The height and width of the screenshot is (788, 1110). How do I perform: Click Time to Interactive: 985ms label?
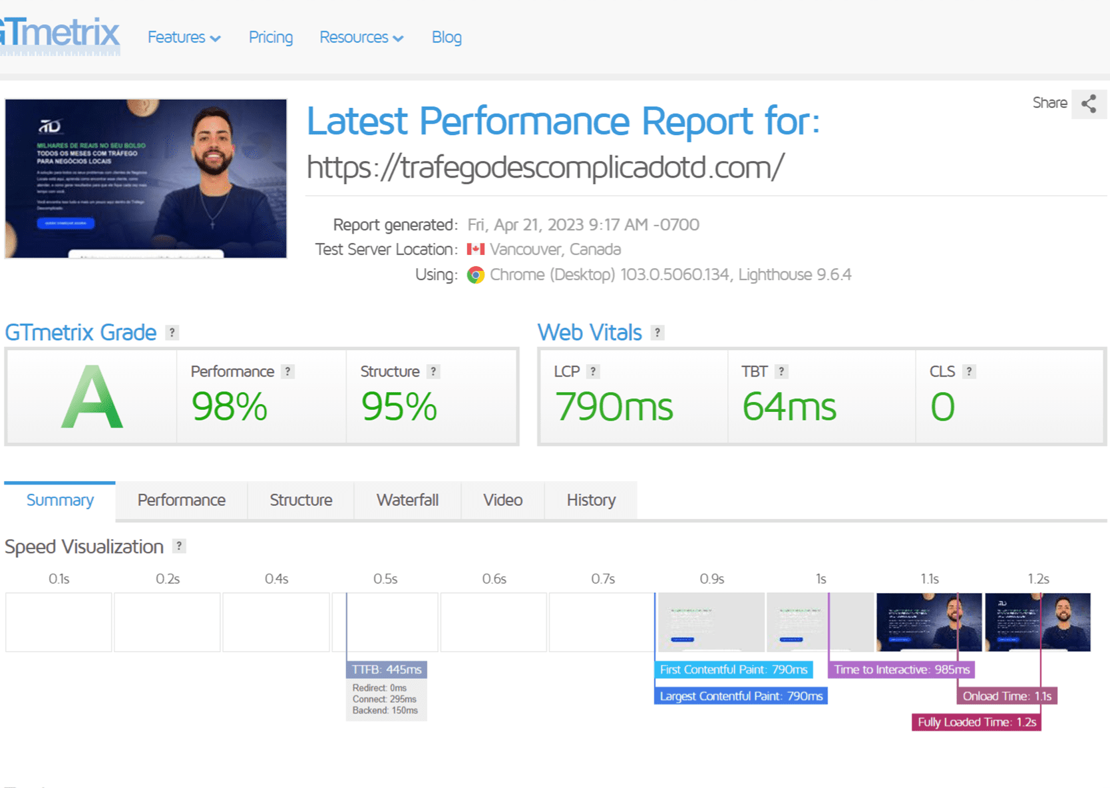[902, 670]
